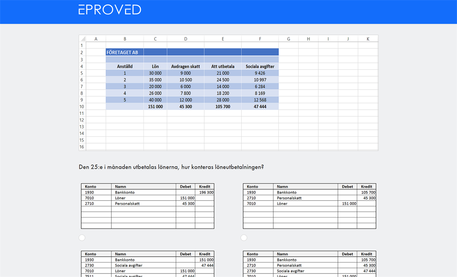Click the FÖRETAGET AB title cell

click(x=125, y=52)
